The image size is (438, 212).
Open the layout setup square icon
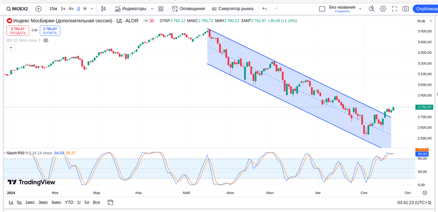pos(322,8)
